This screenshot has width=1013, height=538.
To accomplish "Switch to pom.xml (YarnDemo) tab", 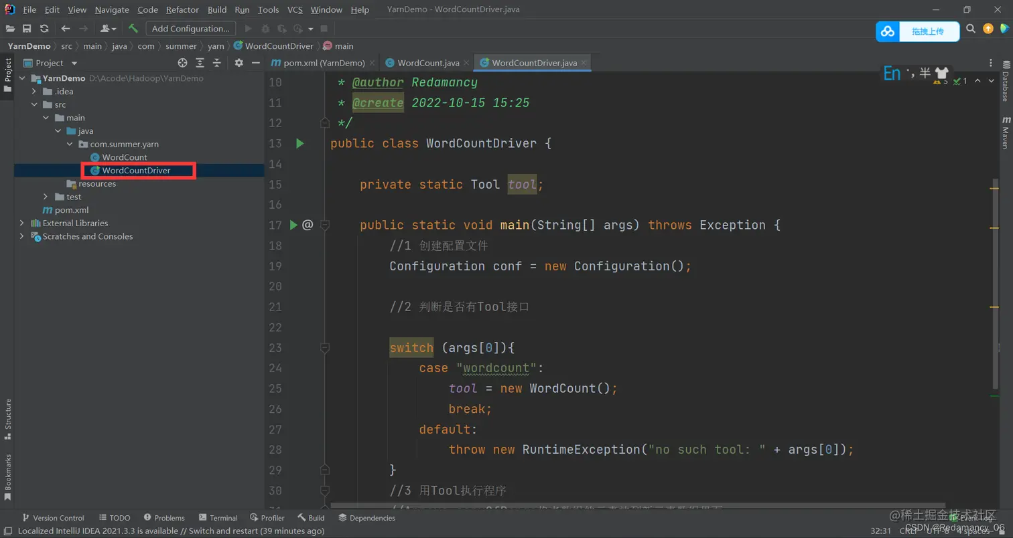I will 322,63.
